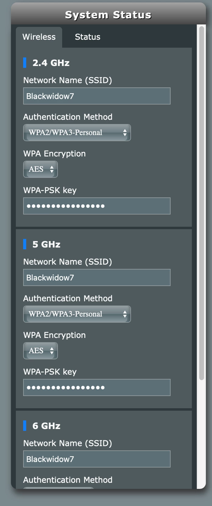
Task: Select the Wireless tab
Action: pyautogui.click(x=39, y=37)
